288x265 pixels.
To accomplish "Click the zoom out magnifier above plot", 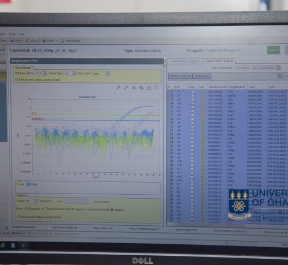I will (126, 88).
